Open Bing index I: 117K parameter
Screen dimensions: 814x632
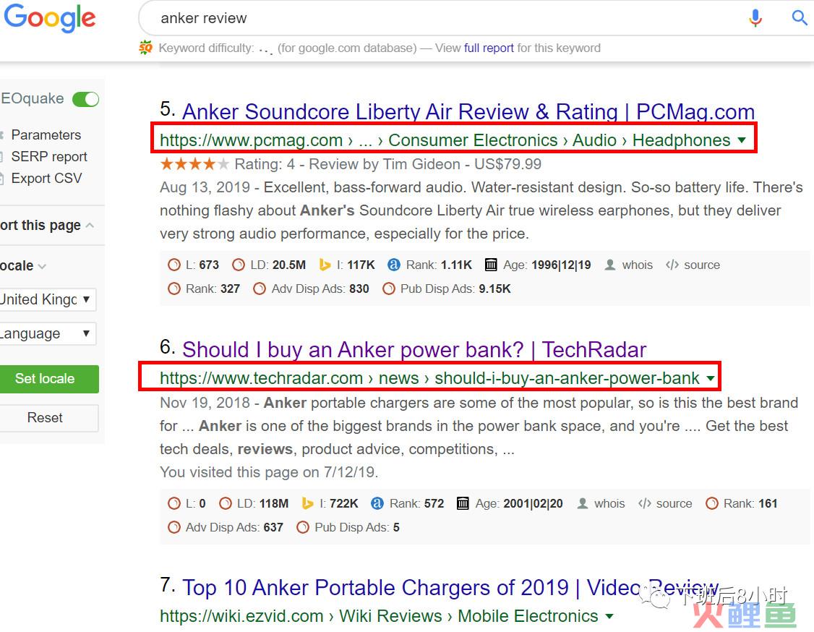point(347,265)
